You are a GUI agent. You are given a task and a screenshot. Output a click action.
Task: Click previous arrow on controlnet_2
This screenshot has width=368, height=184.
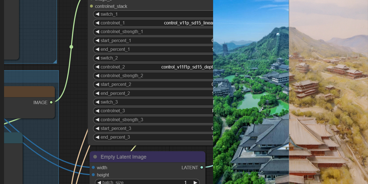point(97,67)
